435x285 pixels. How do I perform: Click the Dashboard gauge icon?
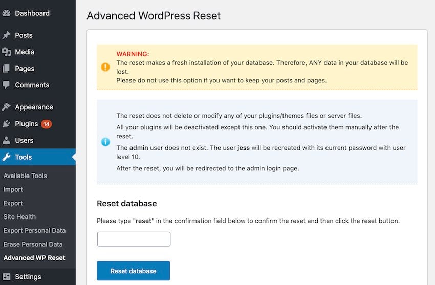pyautogui.click(x=6, y=13)
